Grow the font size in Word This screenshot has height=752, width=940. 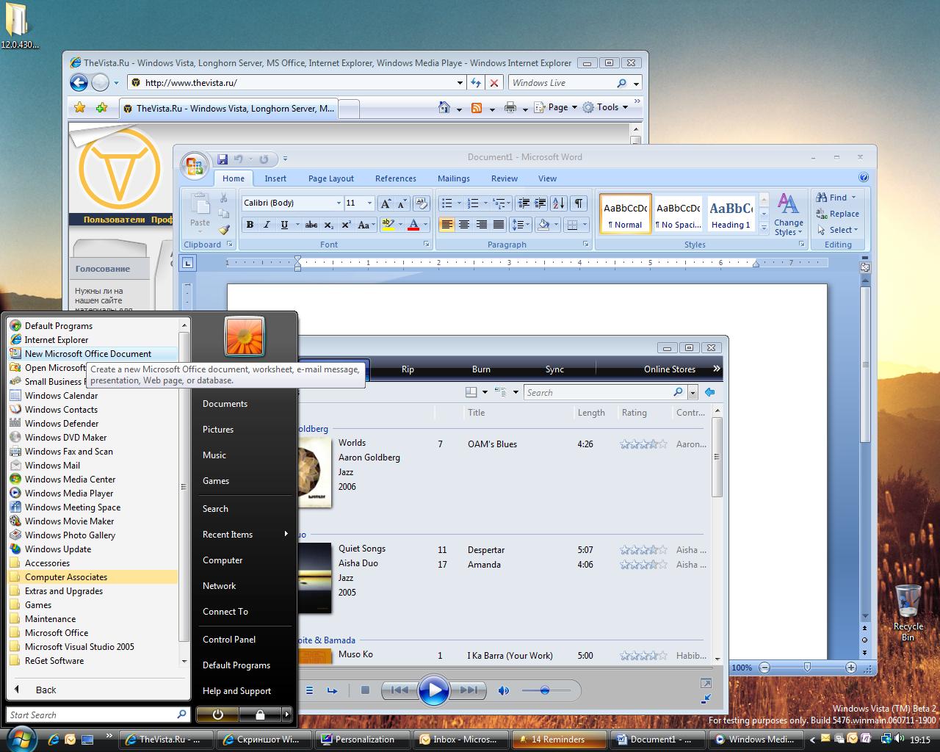[386, 203]
